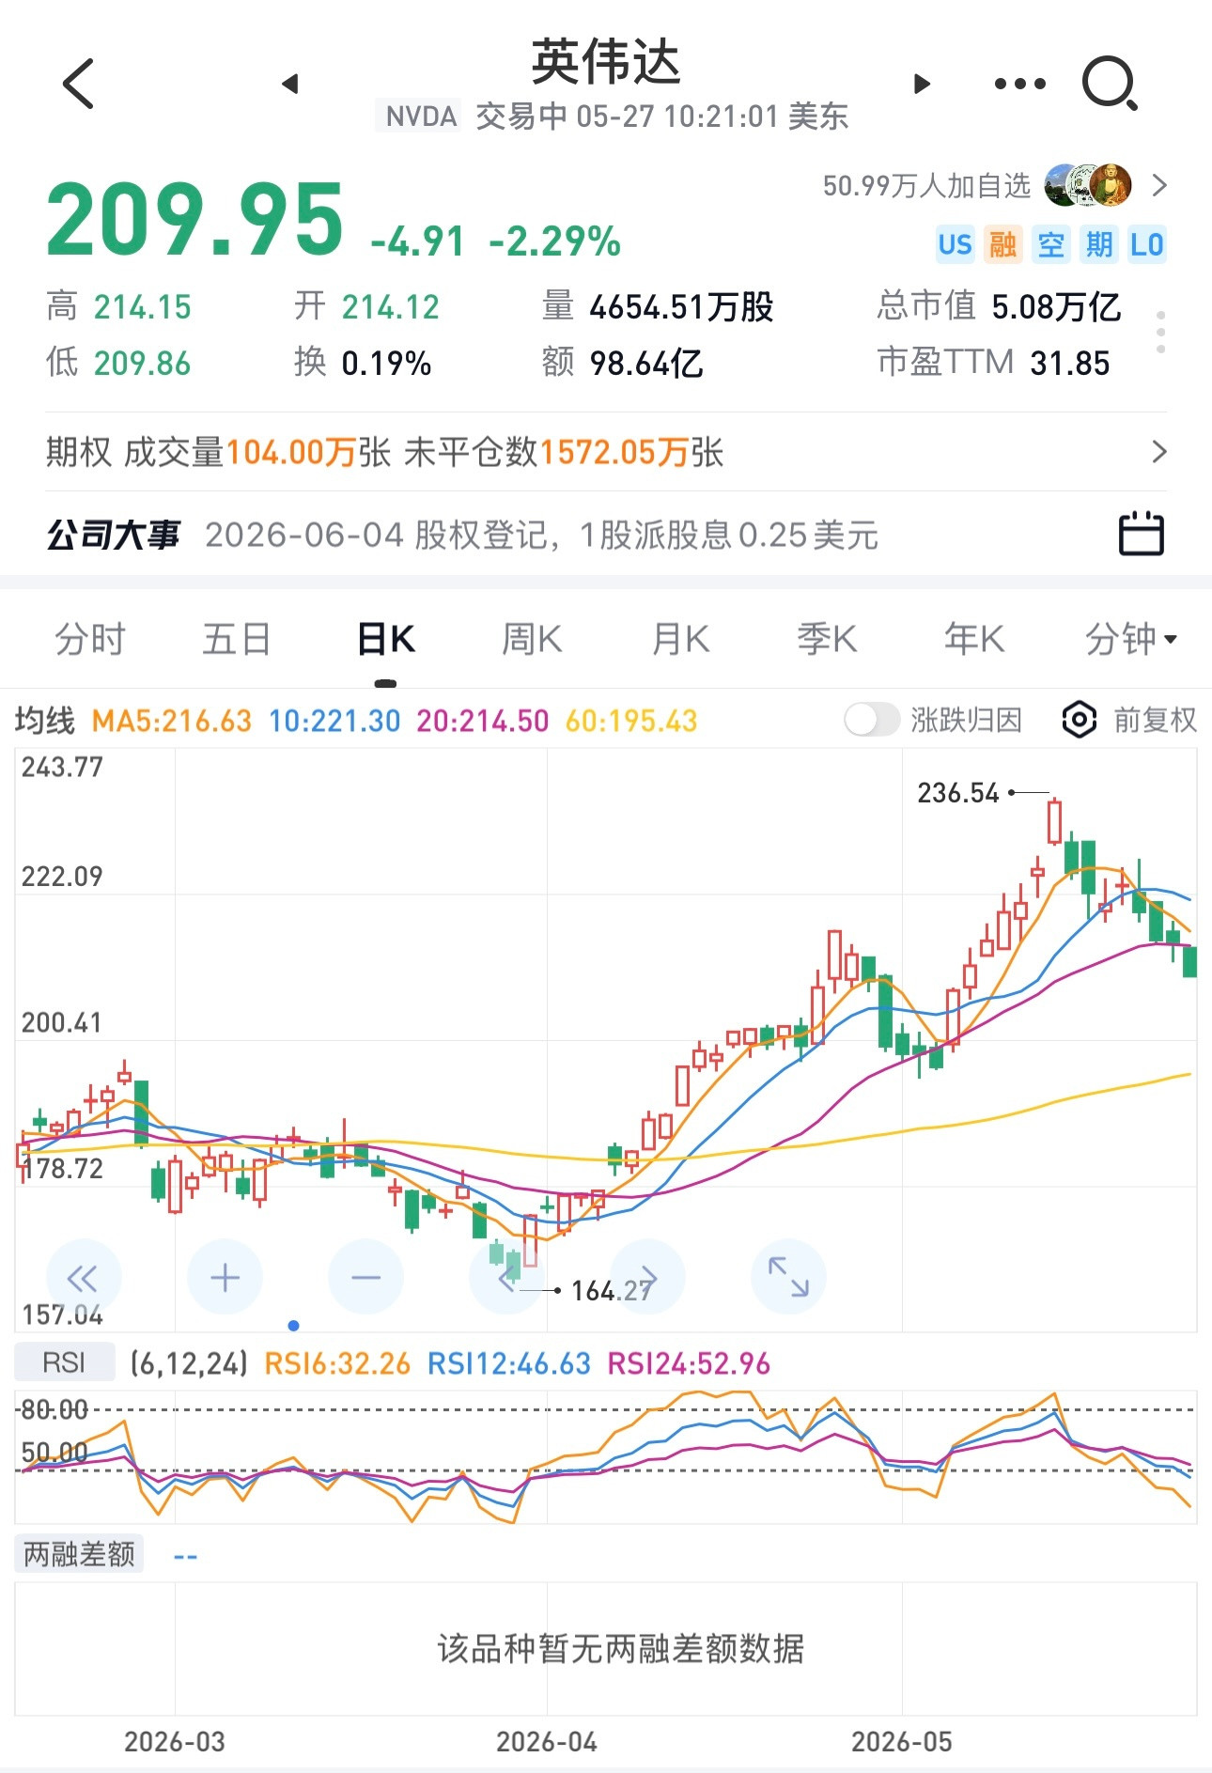Screen dimensions: 1212x1773
Task: Click the 空 short-selling badge
Action: click(x=1050, y=245)
